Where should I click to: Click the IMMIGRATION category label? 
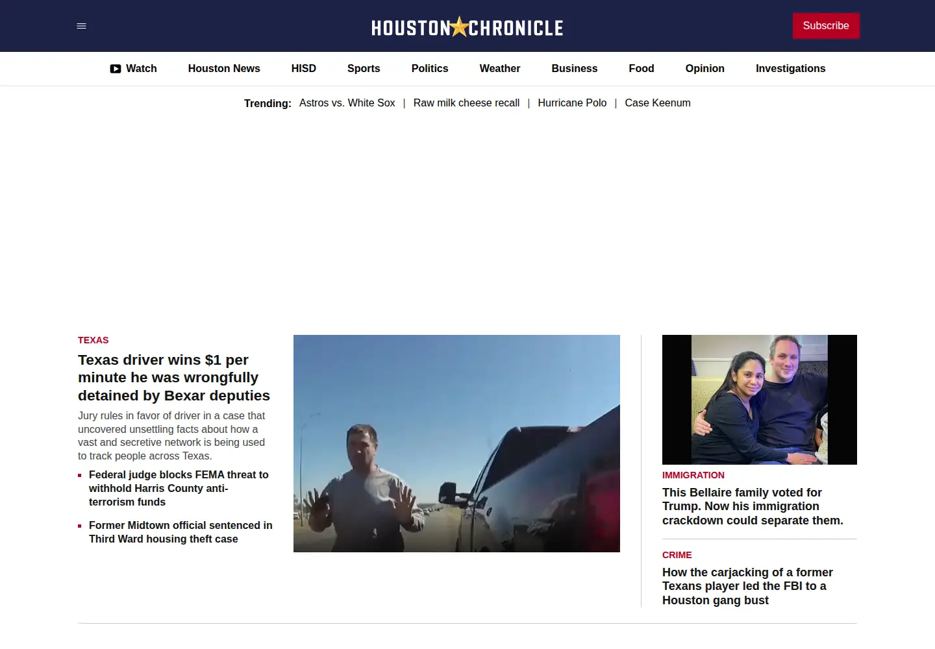(693, 475)
